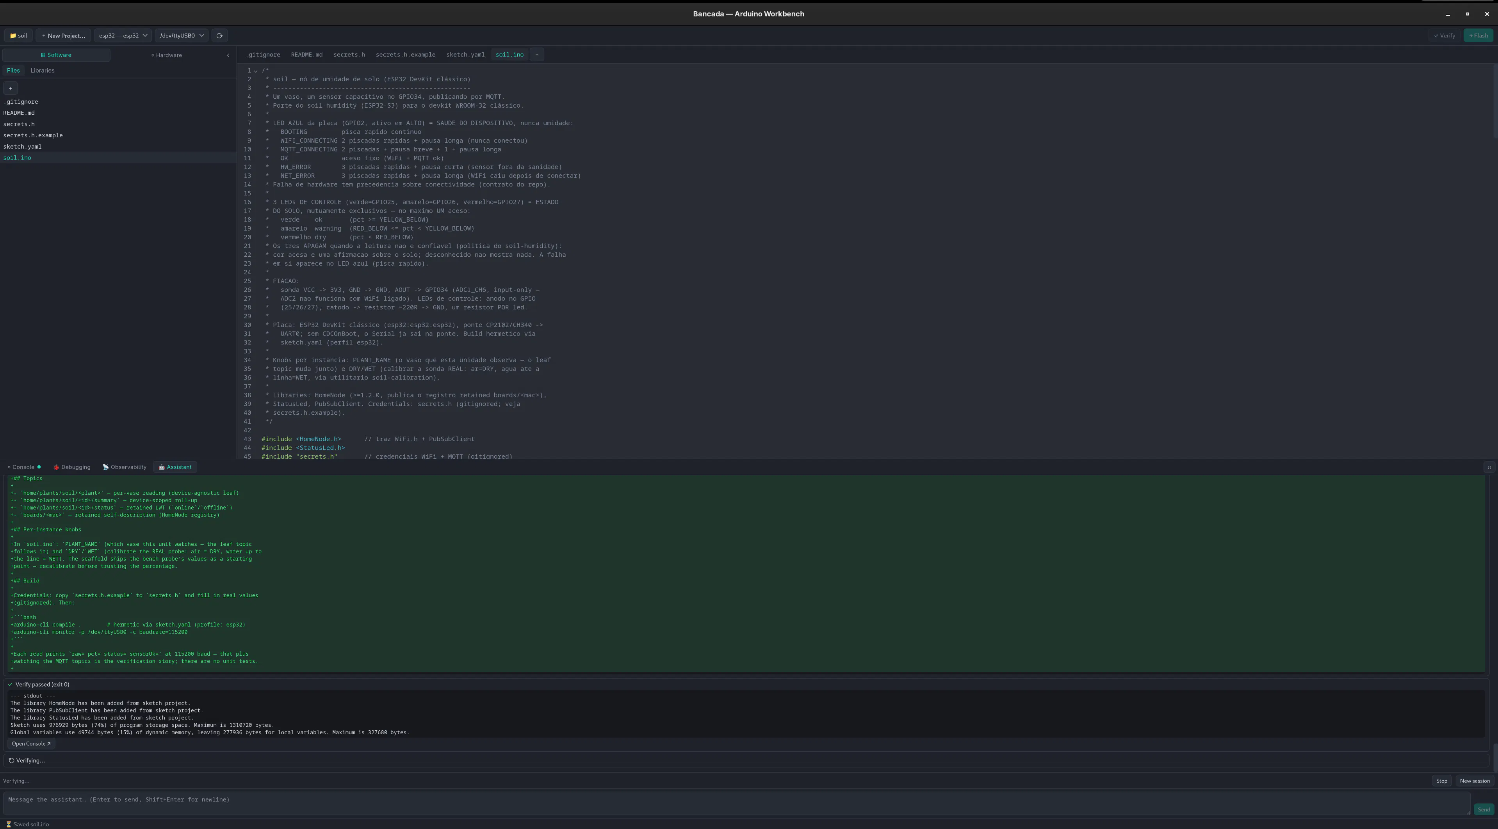Open .gitignore in the file list

pyautogui.click(x=118, y=102)
